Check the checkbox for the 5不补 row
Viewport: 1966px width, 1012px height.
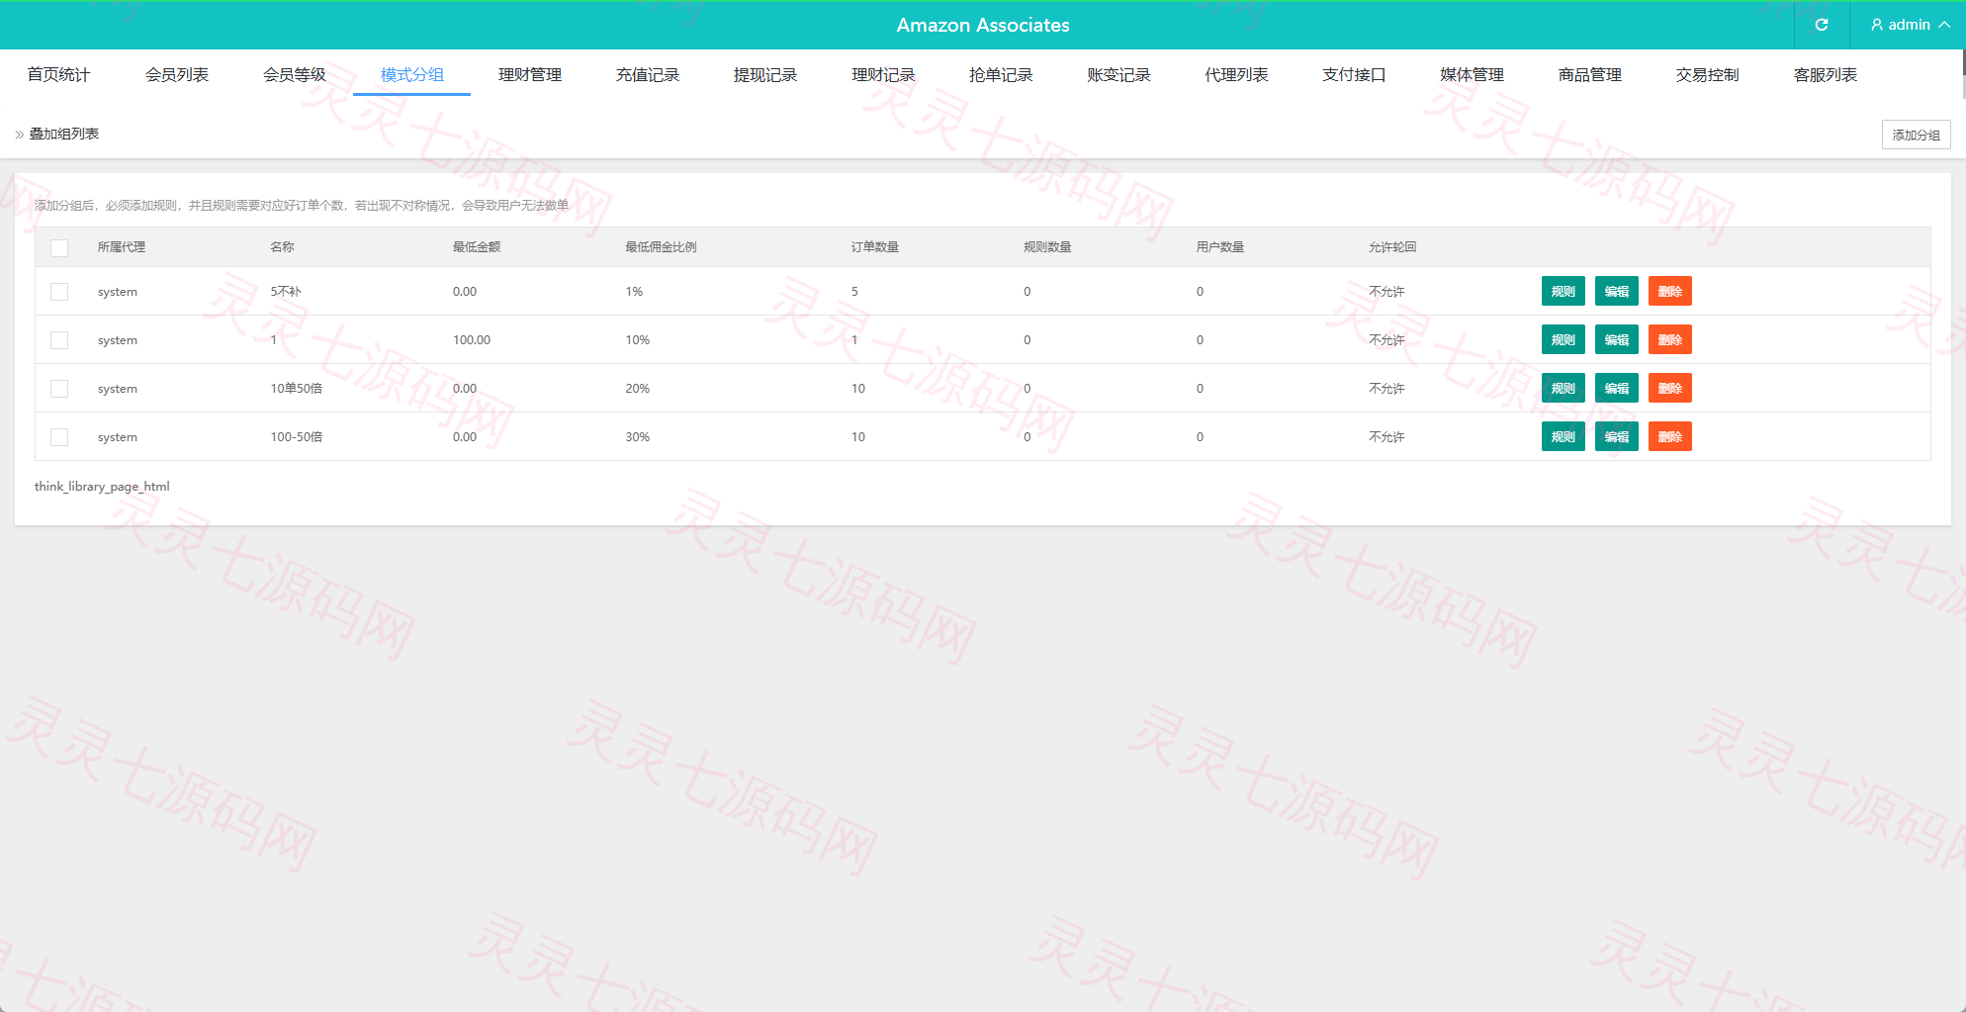(x=59, y=292)
